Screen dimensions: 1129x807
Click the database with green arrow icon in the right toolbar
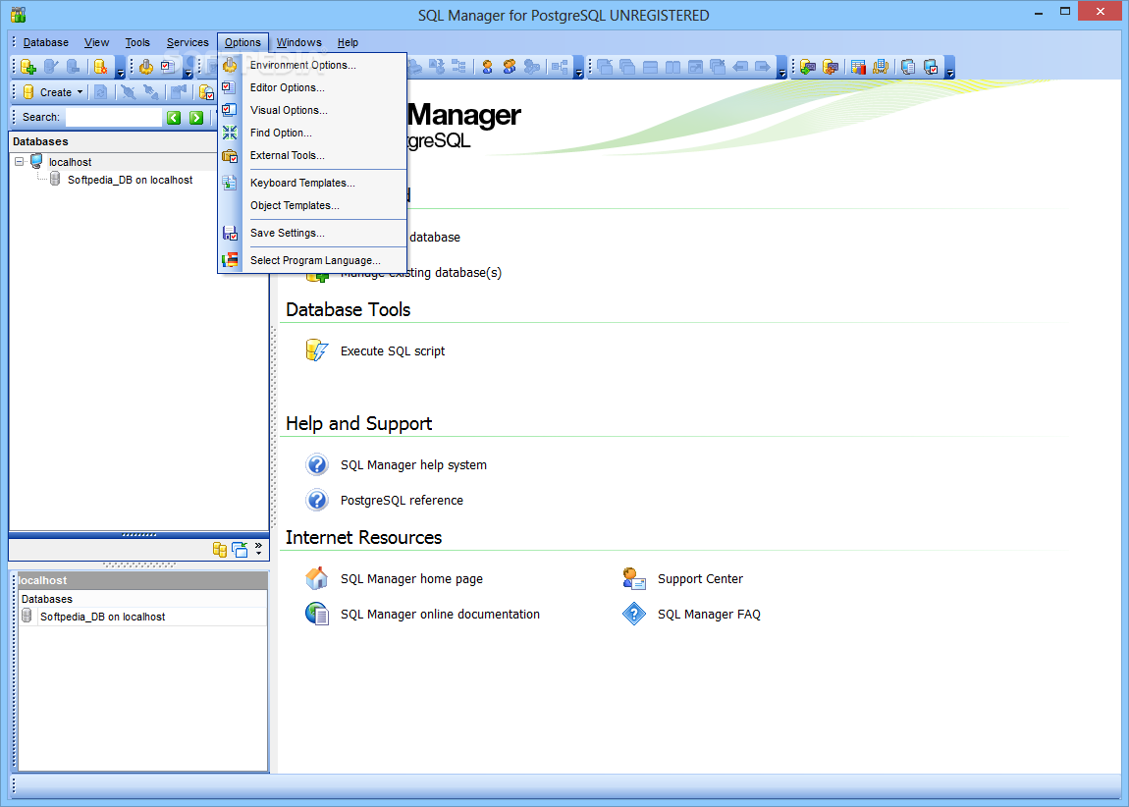point(808,67)
